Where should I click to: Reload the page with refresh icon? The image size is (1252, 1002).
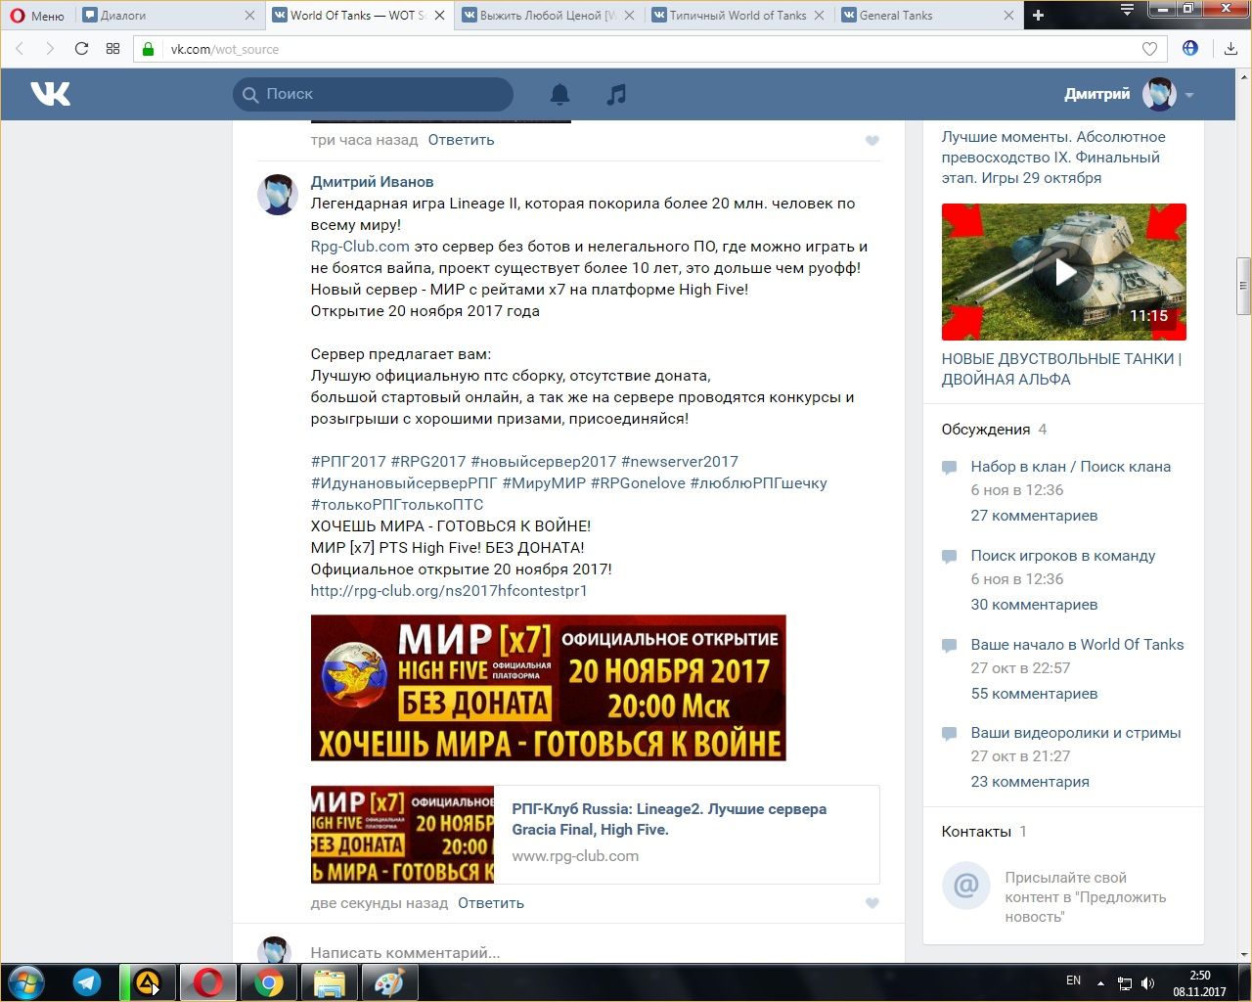click(81, 49)
